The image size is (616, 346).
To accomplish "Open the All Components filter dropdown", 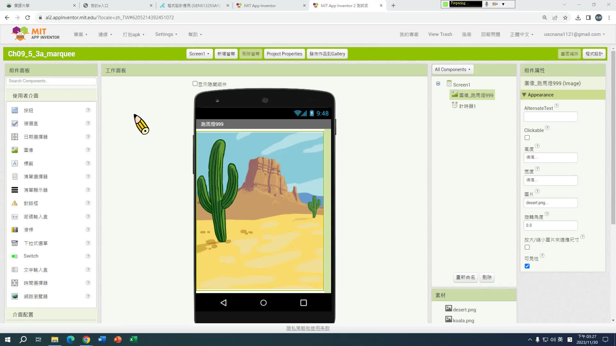I will click(452, 70).
